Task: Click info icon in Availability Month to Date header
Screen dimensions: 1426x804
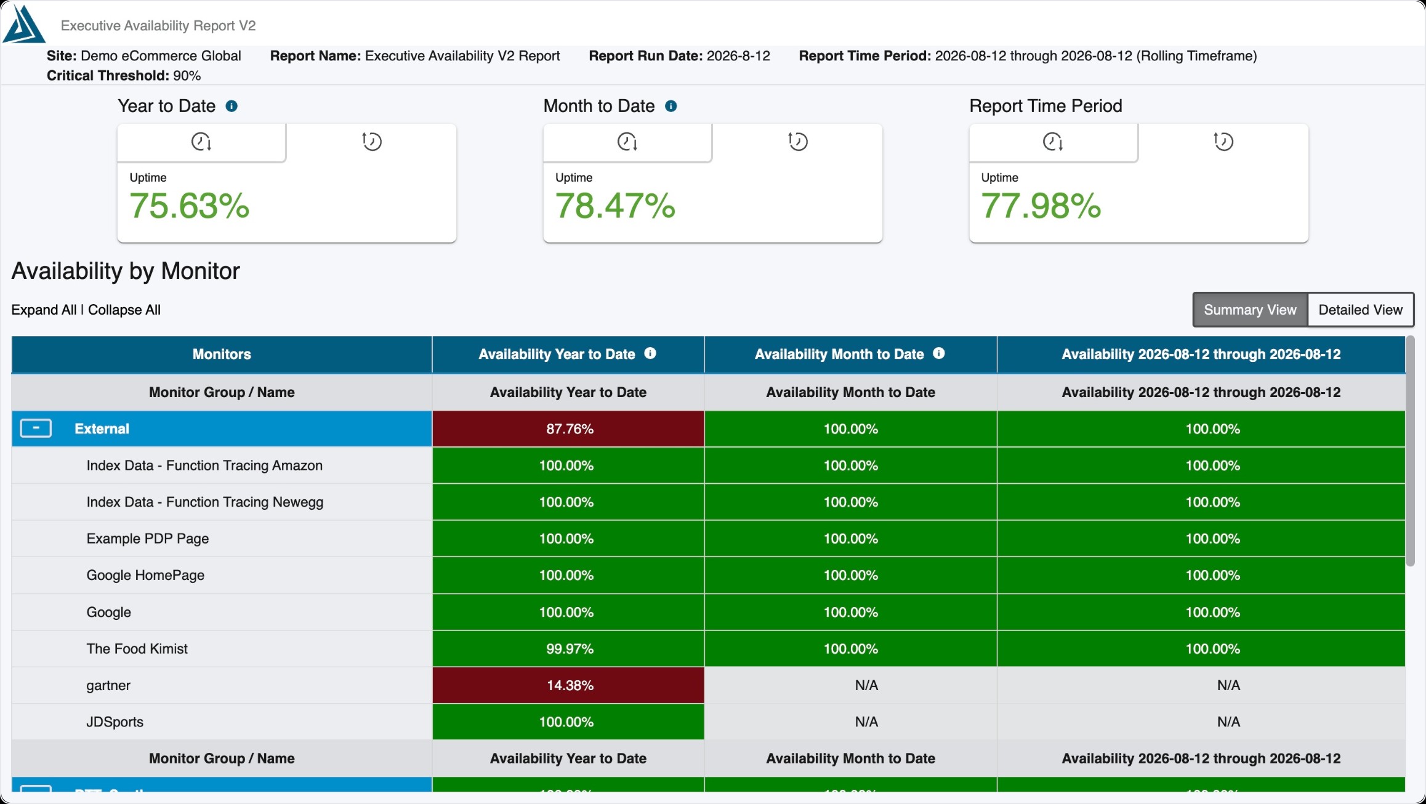Action: (939, 353)
